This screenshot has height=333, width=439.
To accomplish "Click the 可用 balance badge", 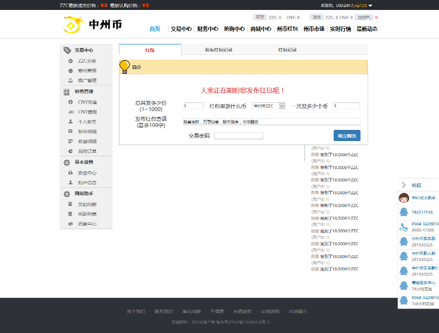I will pyautogui.click(x=260, y=18).
